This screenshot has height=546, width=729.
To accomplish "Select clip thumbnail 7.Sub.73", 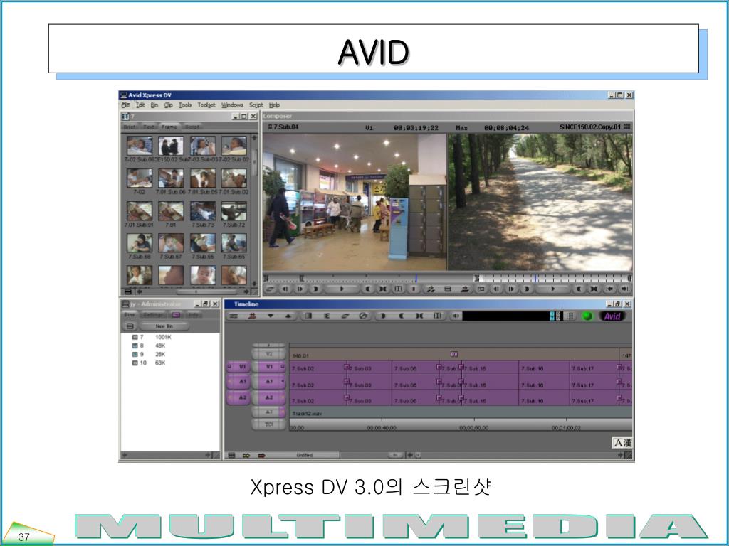I will point(203,210).
